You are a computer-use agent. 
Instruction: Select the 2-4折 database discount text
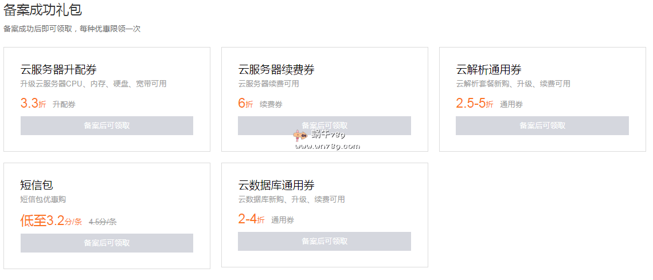tap(251, 219)
